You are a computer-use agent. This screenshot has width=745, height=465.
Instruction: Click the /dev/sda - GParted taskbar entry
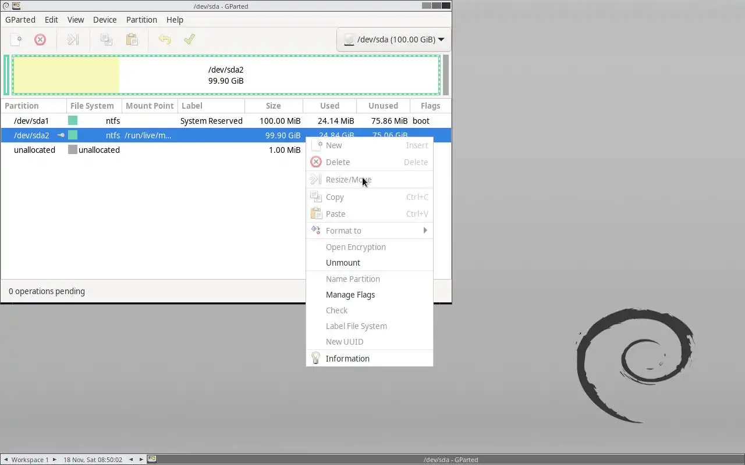coord(450,460)
